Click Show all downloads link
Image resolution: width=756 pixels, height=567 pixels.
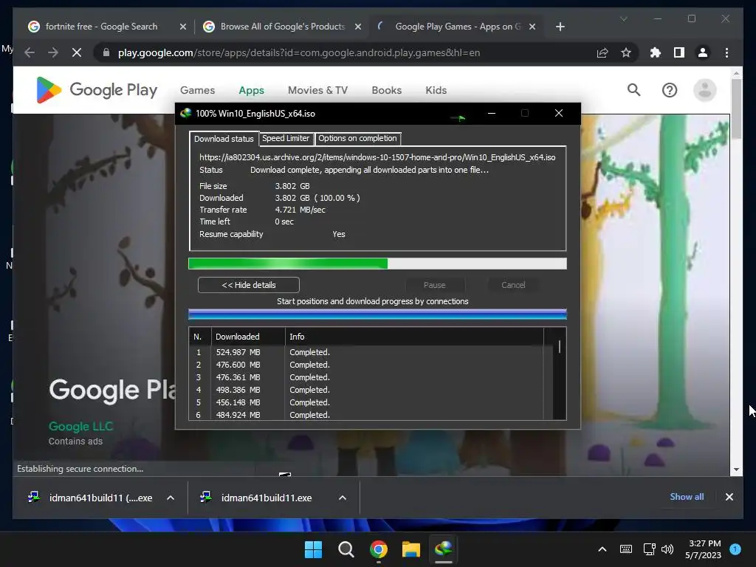pos(687,497)
